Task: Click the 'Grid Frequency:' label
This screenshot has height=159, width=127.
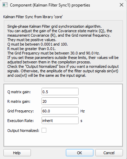Action: click(x=21, y=111)
